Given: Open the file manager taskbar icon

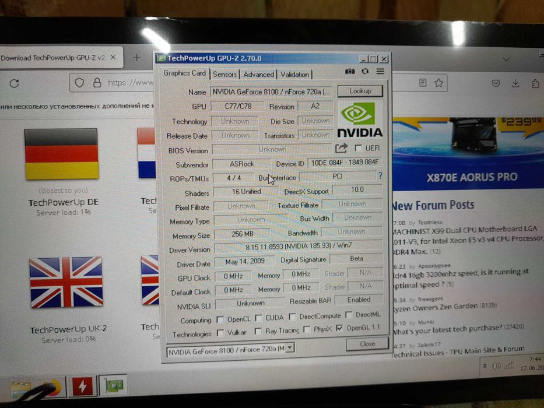Looking at the screenshot, I should [21, 389].
